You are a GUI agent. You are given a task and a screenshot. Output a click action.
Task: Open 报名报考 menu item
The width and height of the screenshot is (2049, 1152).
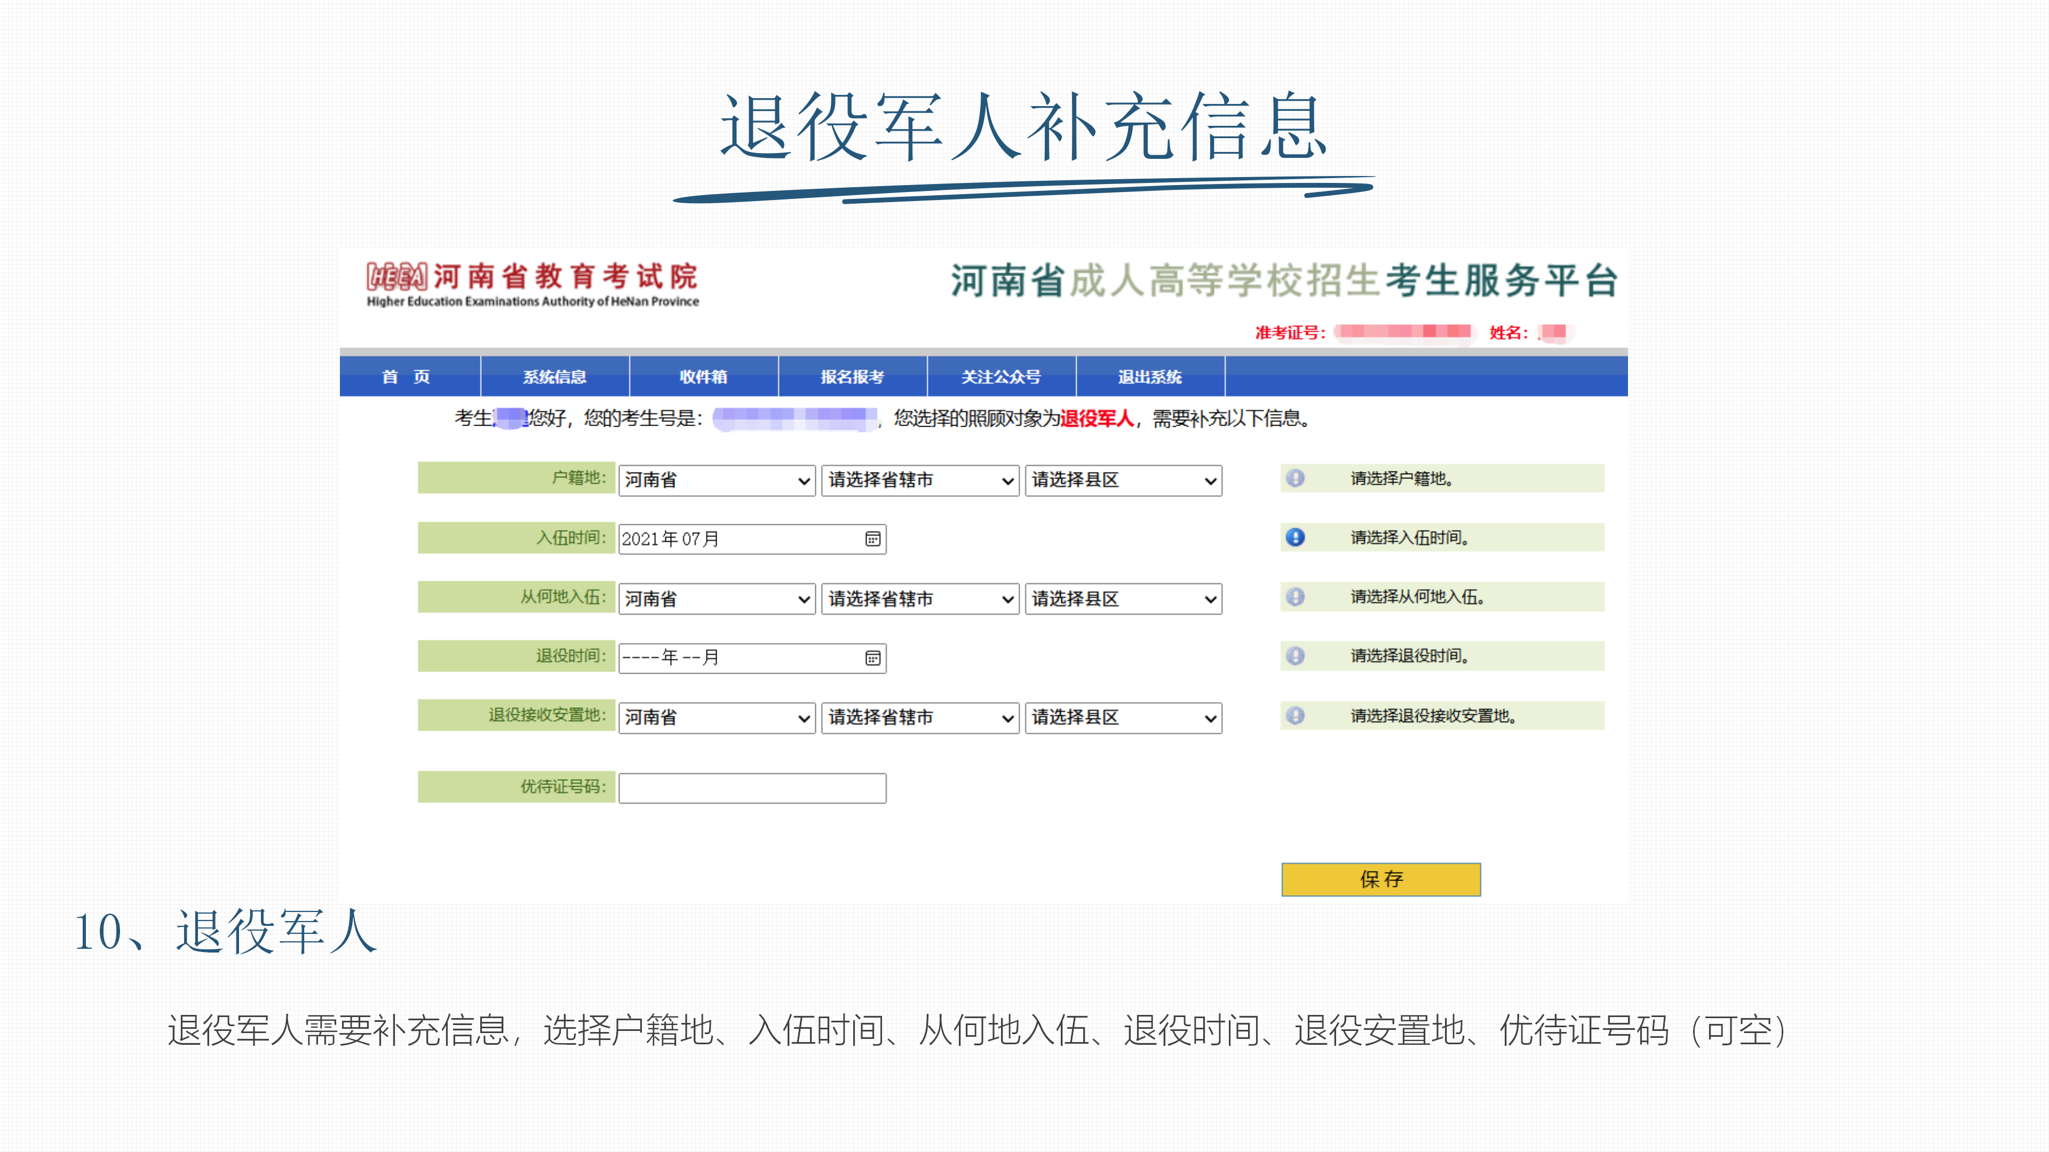[853, 377]
